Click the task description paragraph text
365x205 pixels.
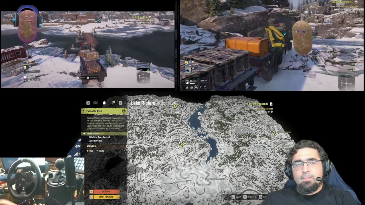pyautogui.click(x=105, y=123)
